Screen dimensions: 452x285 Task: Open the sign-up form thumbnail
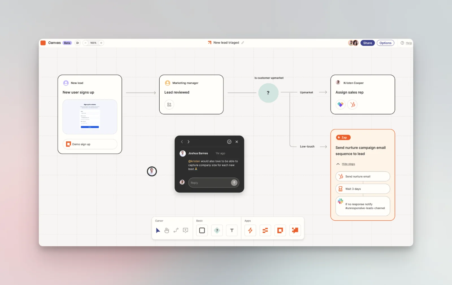click(x=90, y=117)
